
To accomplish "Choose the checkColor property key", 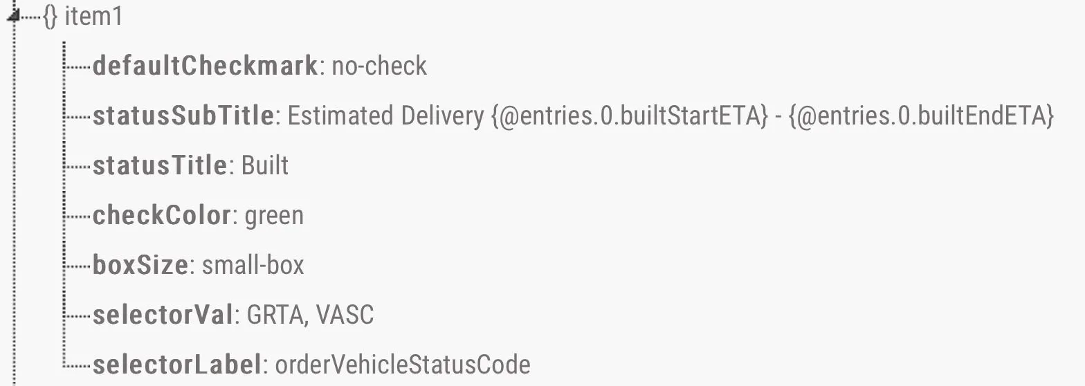I will (x=161, y=215).
